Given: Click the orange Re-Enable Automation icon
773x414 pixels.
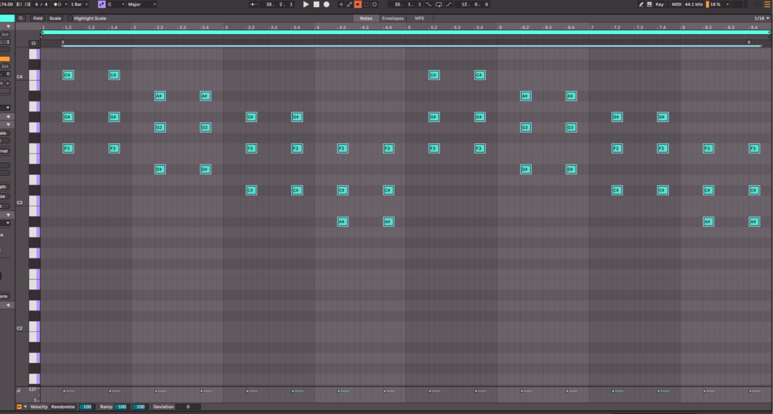Looking at the screenshot, I should [358, 4].
